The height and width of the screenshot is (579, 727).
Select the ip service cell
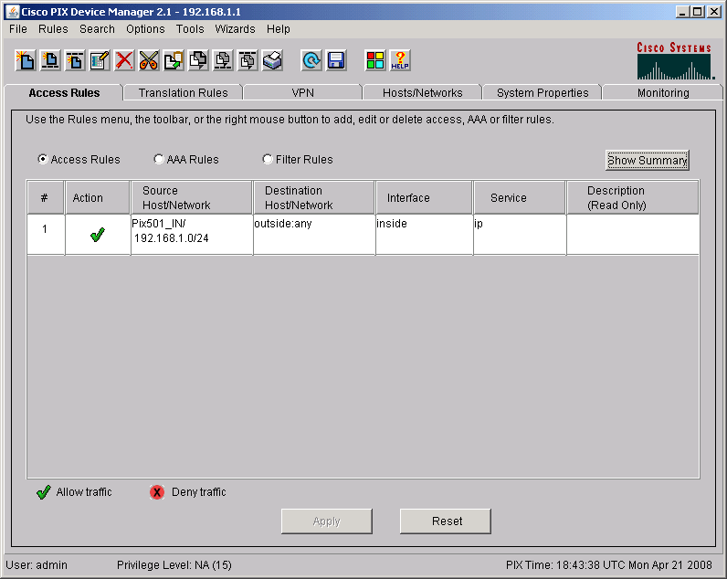click(x=520, y=234)
